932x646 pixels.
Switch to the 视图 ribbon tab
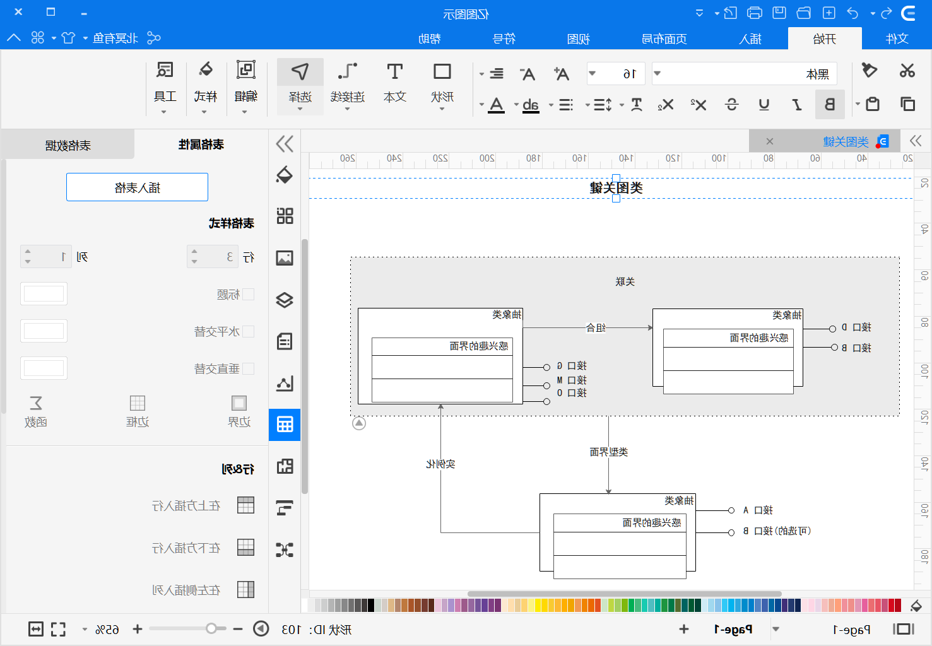pyautogui.click(x=578, y=38)
